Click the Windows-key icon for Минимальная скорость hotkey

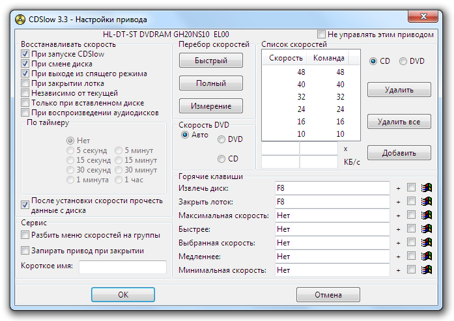coord(426,270)
